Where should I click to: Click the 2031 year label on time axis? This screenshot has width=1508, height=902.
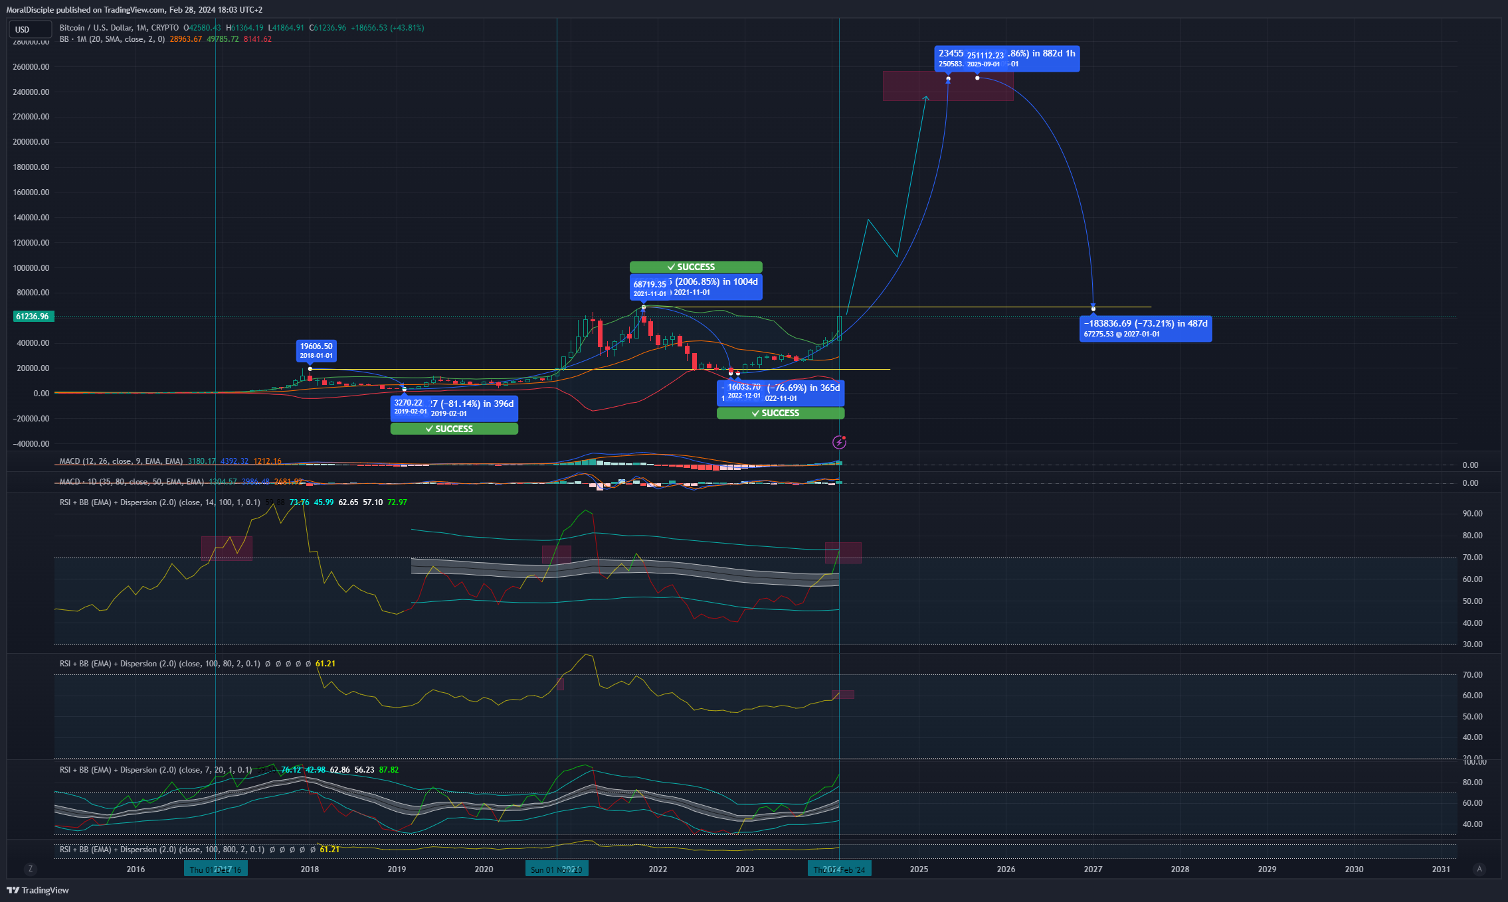click(1441, 869)
